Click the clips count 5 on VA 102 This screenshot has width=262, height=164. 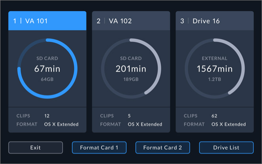pos(129,116)
